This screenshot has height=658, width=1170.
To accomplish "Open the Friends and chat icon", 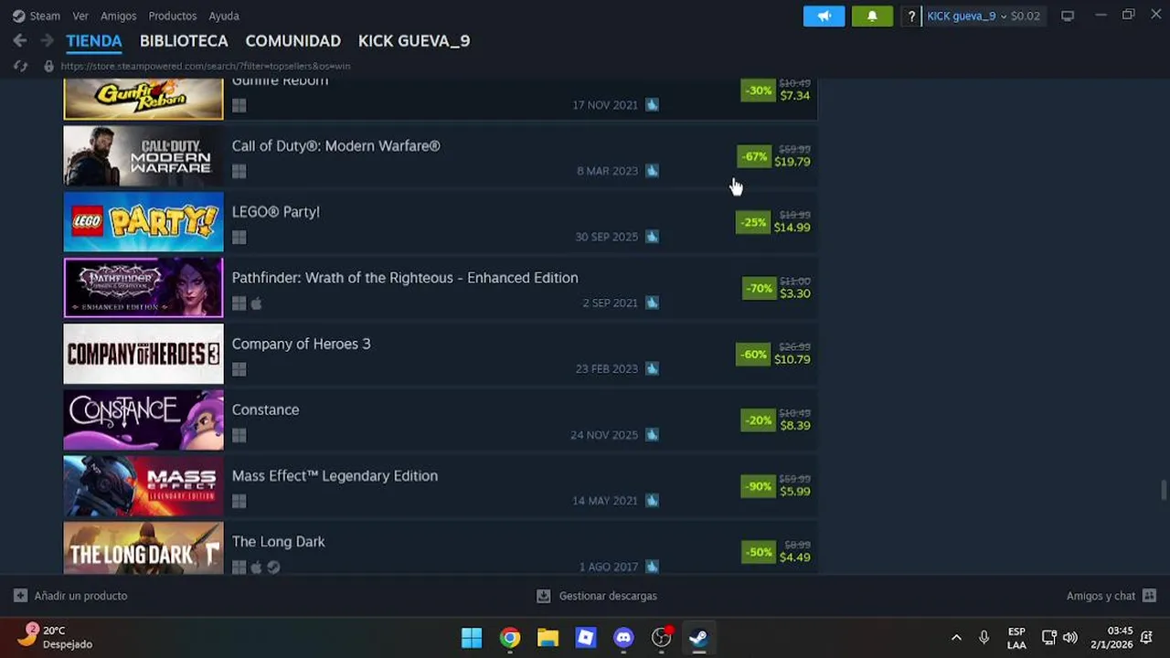I will click(1149, 596).
